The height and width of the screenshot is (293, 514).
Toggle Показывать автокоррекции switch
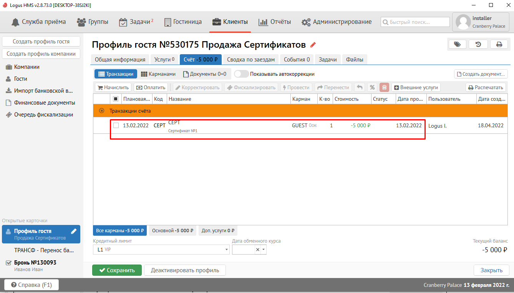click(241, 74)
